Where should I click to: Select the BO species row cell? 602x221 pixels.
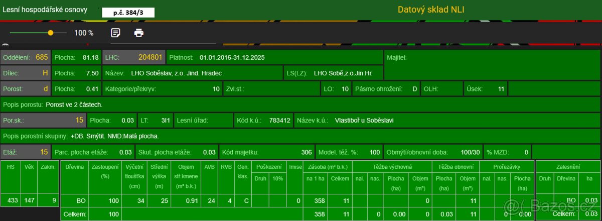pyautogui.click(x=74, y=201)
